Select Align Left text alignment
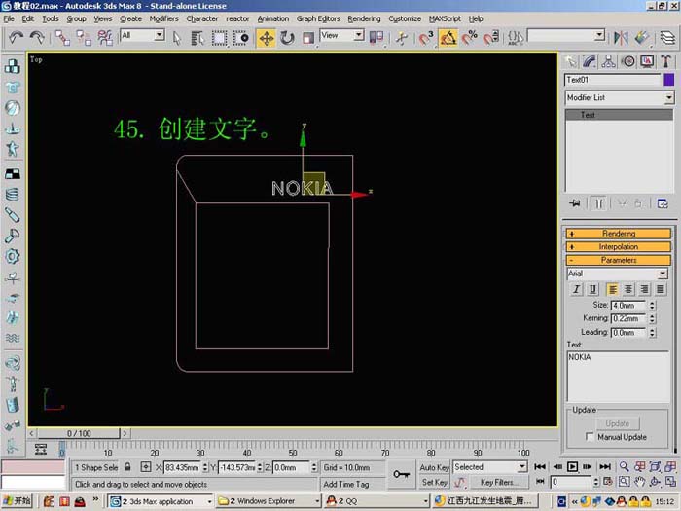The image size is (681, 511). point(612,289)
